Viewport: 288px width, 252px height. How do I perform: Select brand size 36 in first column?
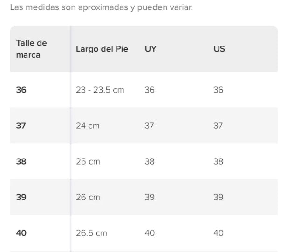21,90
